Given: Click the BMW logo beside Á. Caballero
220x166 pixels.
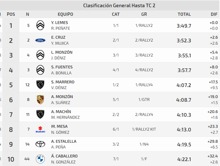Looking at the screenshot, I should tap(40, 159).
